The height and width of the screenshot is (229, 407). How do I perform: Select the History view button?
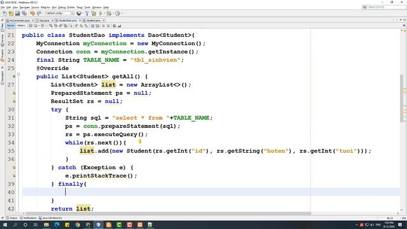coord(21,25)
